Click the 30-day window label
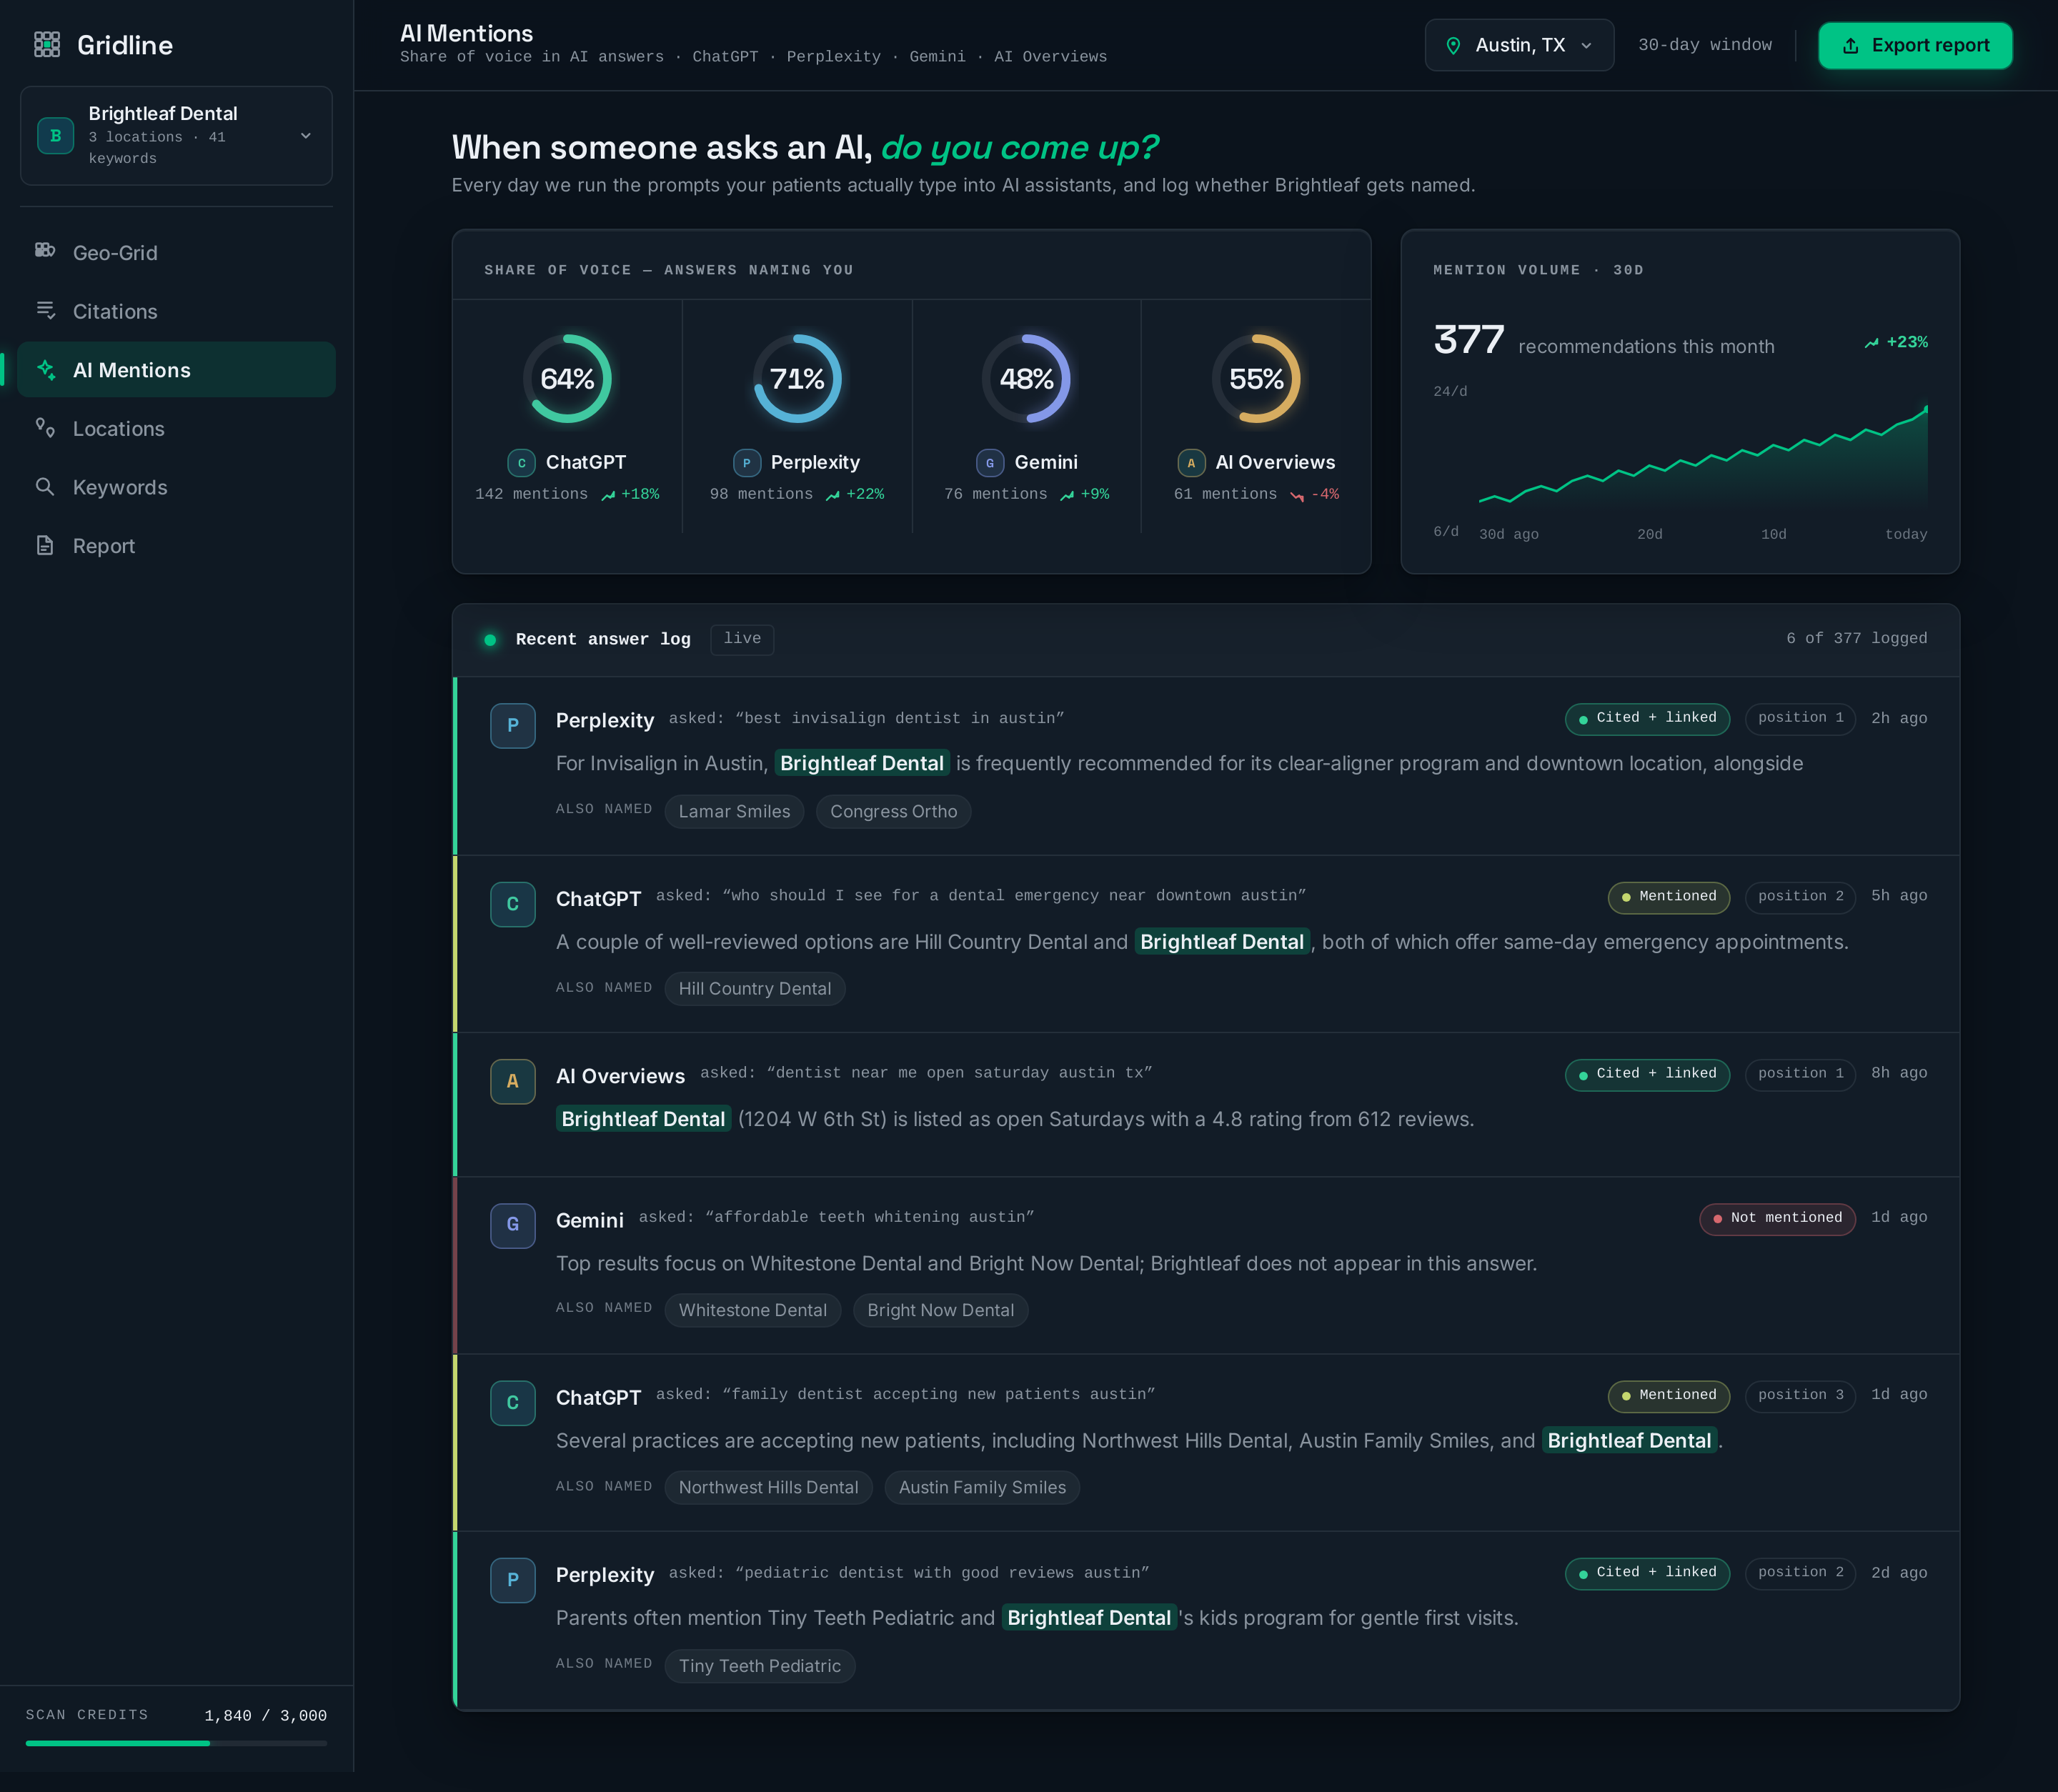Image resolution: width=2058 pixels, height=1792 pixels. pyautogui.click(x=1705, y=45)
